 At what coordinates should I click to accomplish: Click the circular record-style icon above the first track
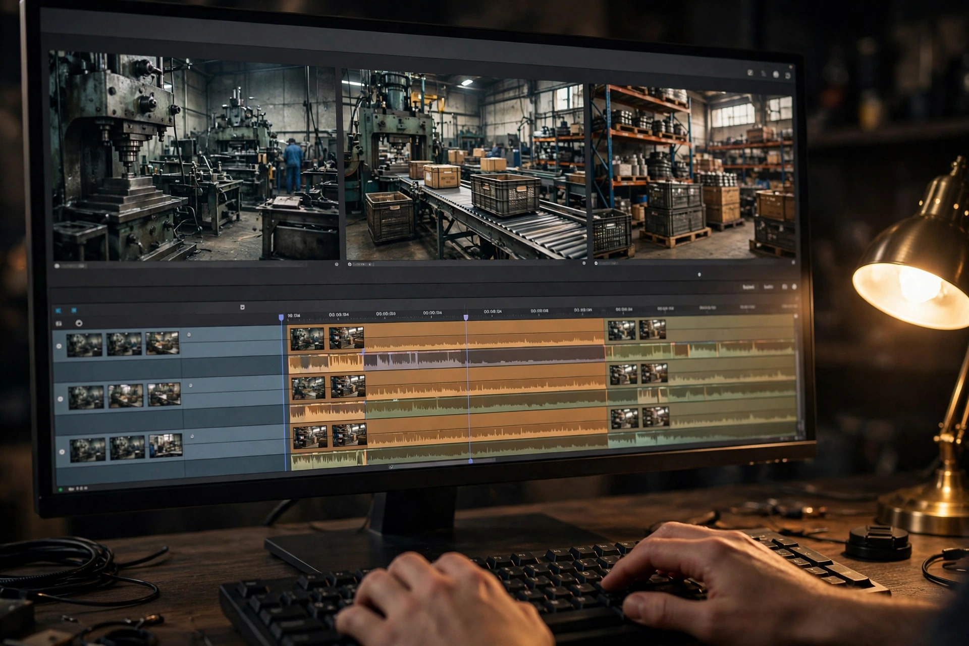coord(79,323)
